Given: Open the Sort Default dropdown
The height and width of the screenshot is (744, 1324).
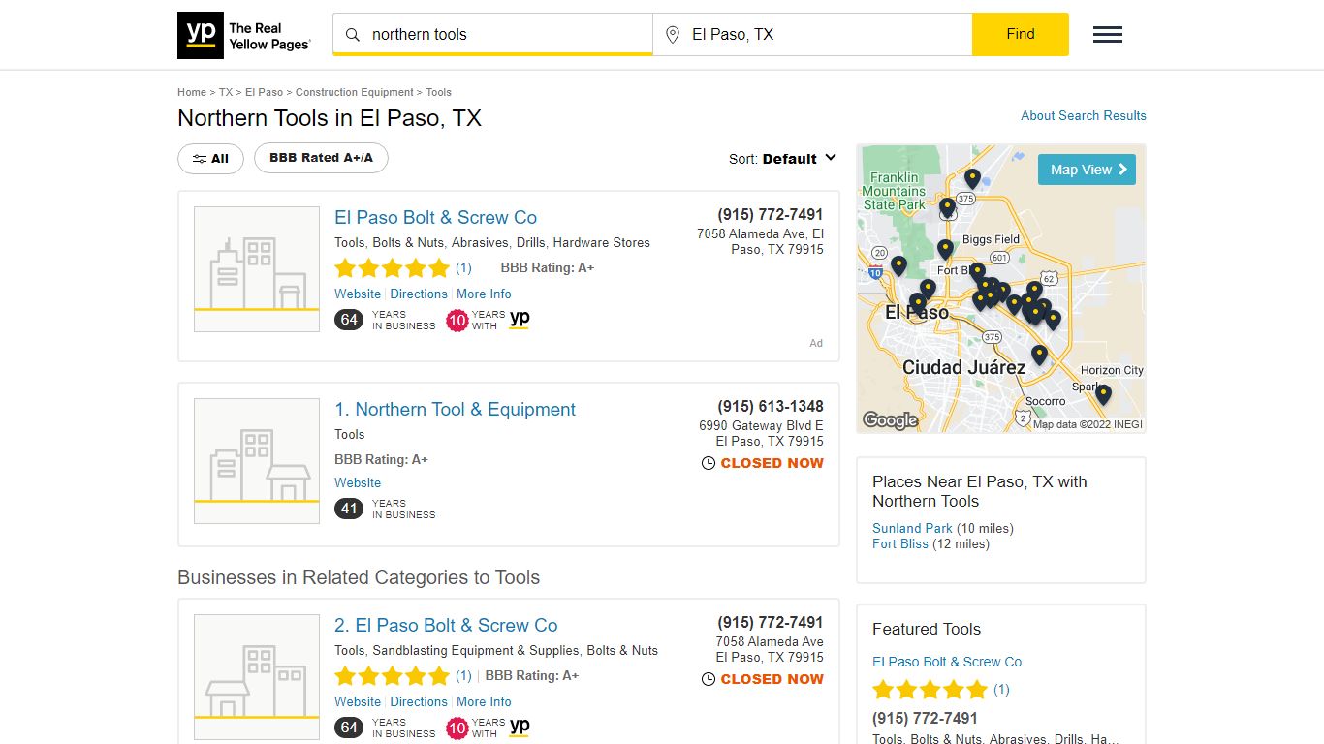Looking at the screenshot, I should click(x=782, y=159).
